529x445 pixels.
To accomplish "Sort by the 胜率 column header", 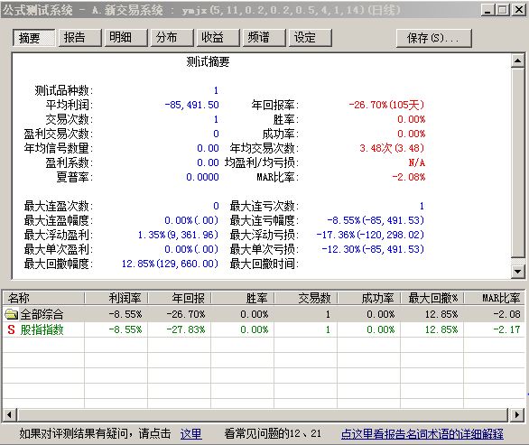I will [243, 298].
